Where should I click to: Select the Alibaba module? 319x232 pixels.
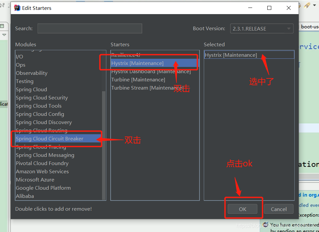coord(59,196)
